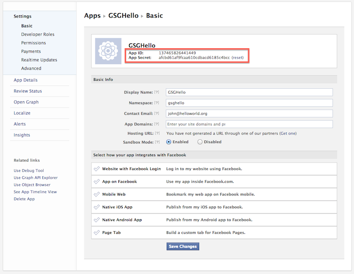Screen dimensions: 354x274
Task: Click checkmark icon for Website with Facebook Login
Action: [97, 169]
